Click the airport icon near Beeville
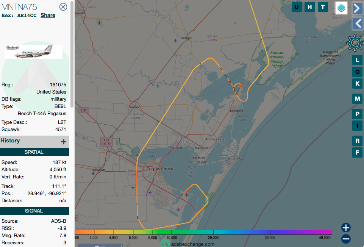Viewport: 364px width, 247px height. click(99, 23)
